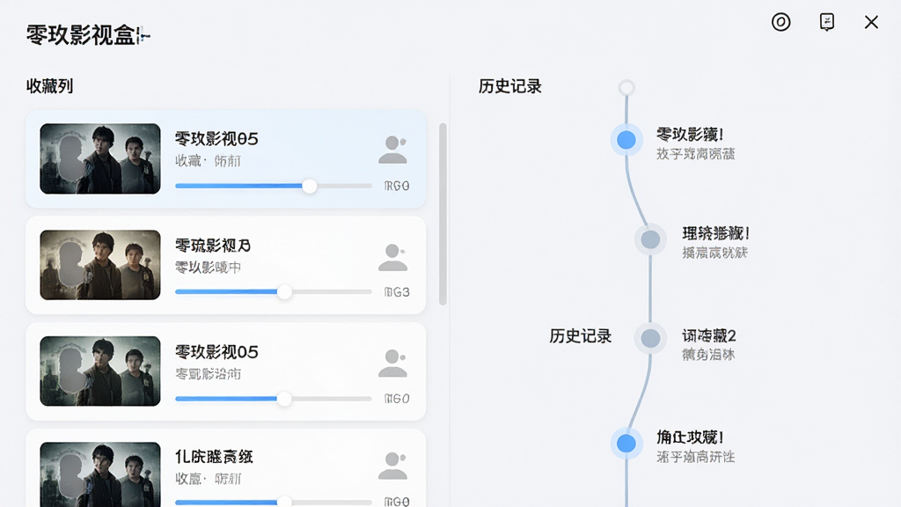The image size is (901, 507).
Task: Click the person icon on the second card
Action: (393, 258)
